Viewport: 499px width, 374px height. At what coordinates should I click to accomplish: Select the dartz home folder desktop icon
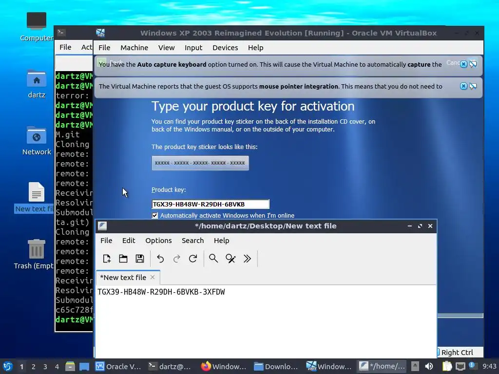coord(36,84)
